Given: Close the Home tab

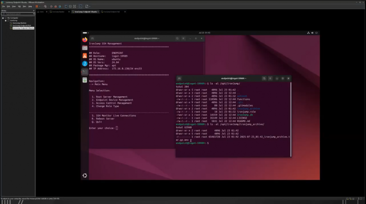Looking at the screenshot, I should coord(46,11).
